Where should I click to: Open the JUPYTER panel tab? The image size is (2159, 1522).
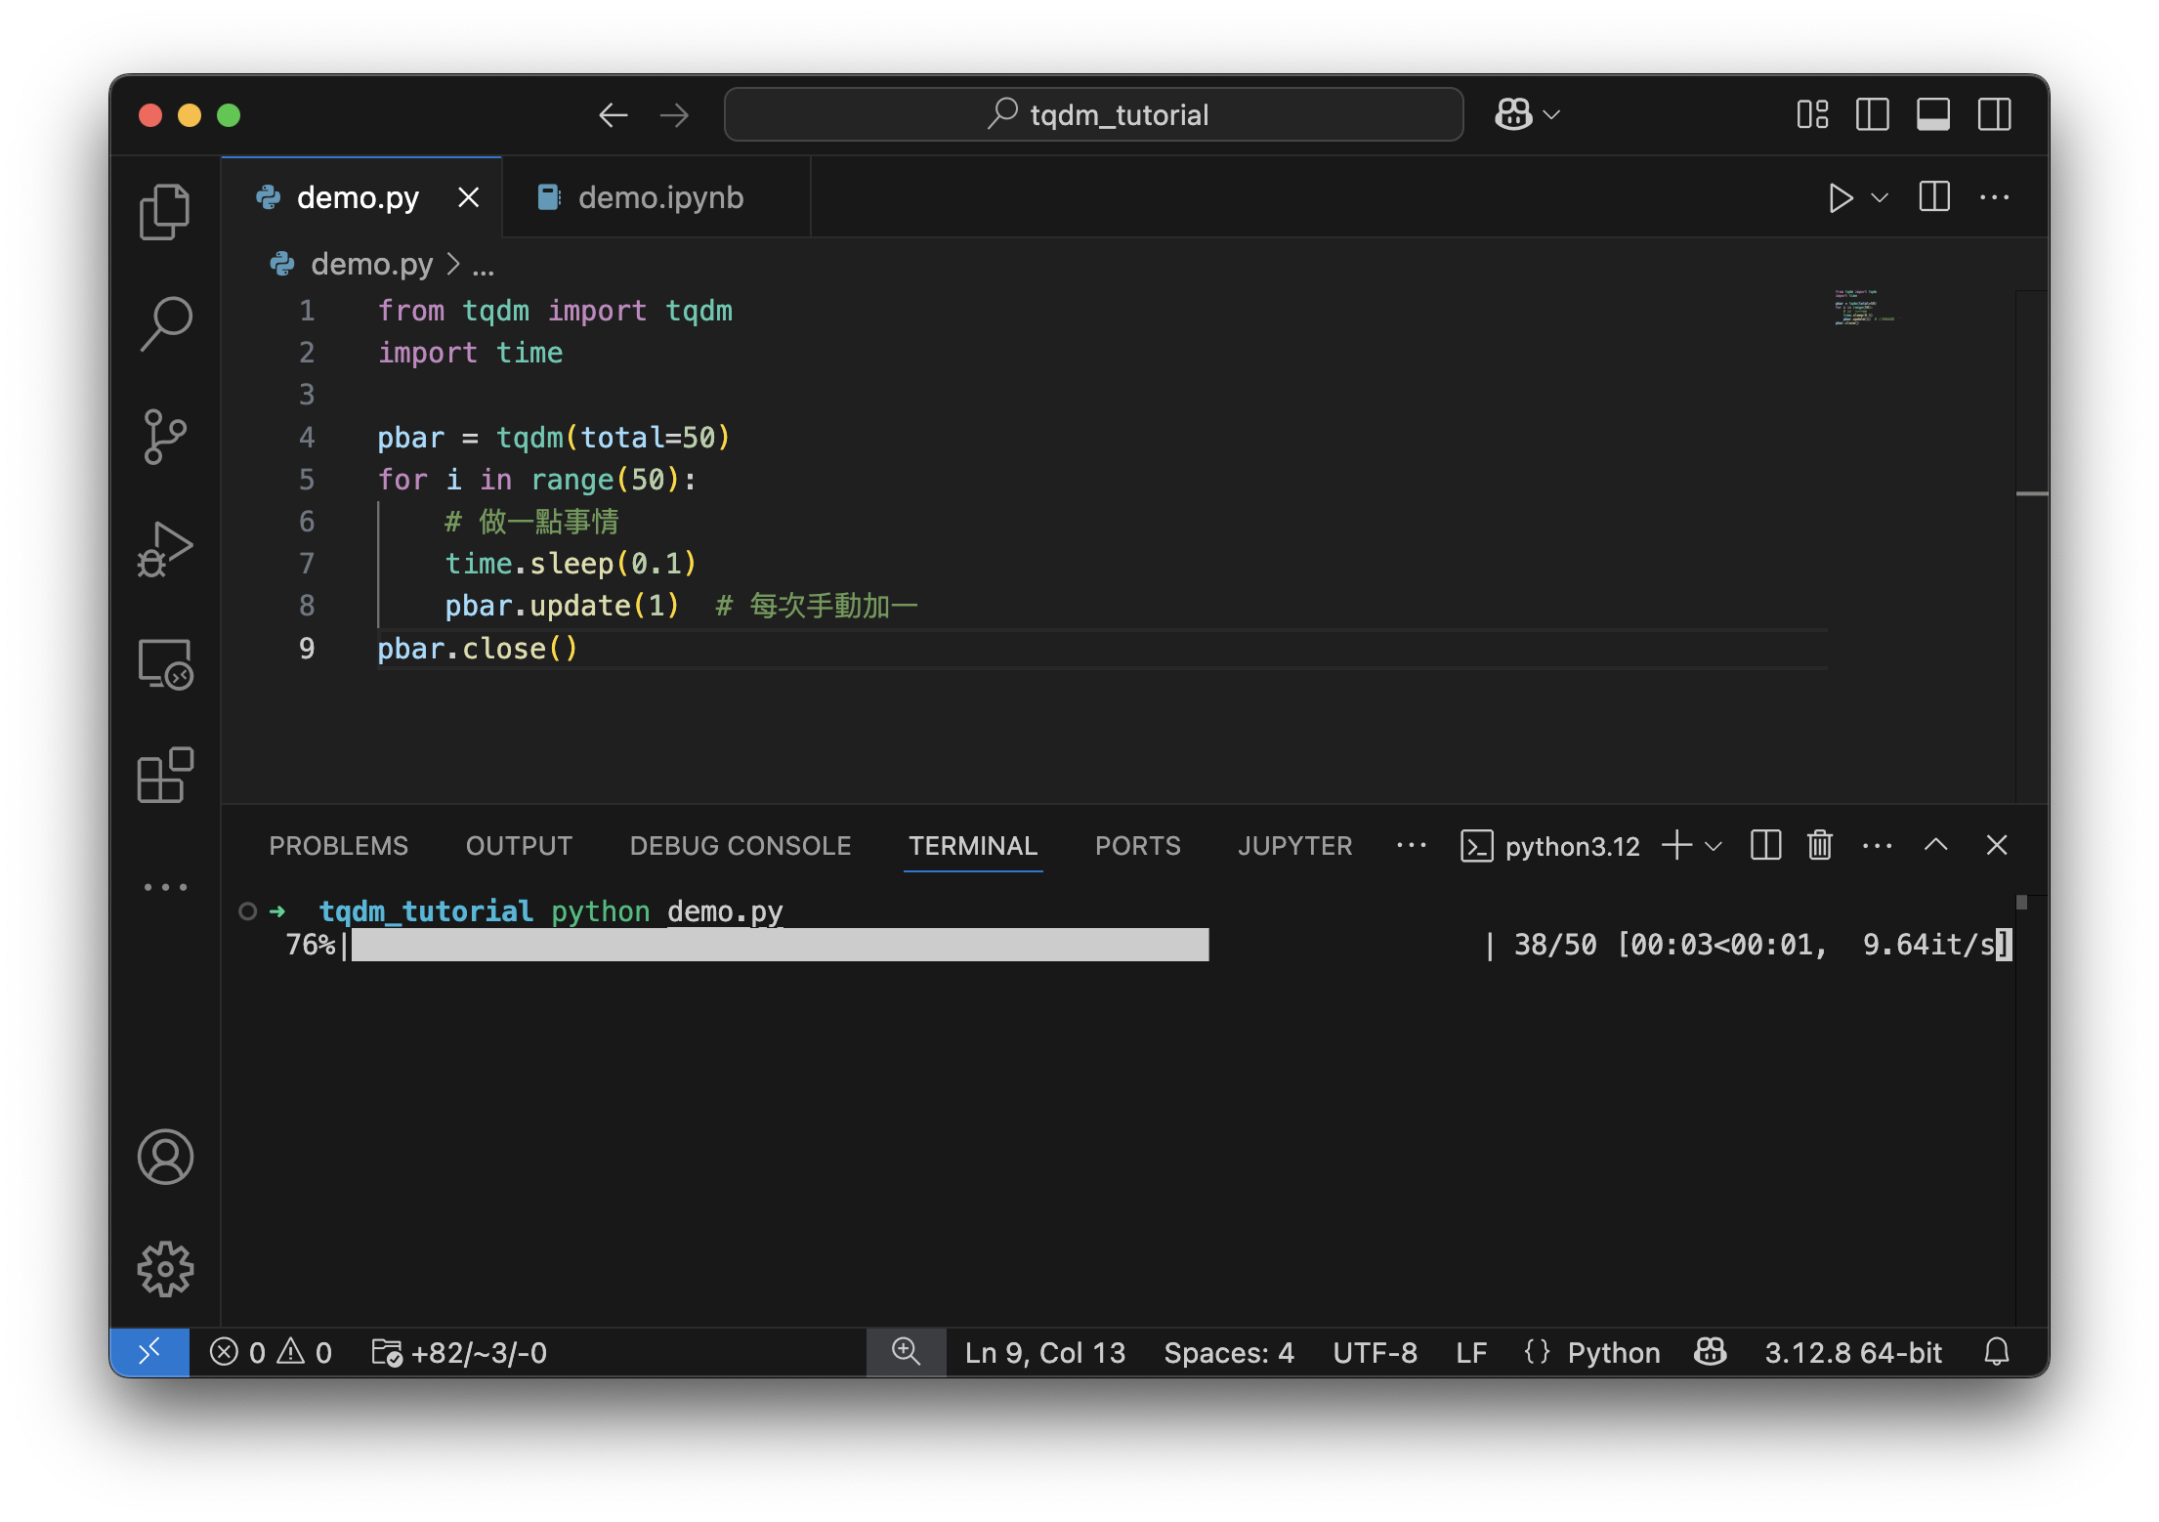click(x=1295, y=846)
